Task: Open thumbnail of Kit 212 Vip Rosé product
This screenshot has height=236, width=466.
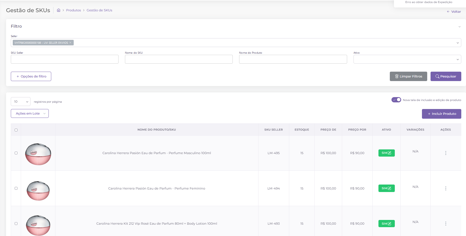Action: (x=38, y=225)
